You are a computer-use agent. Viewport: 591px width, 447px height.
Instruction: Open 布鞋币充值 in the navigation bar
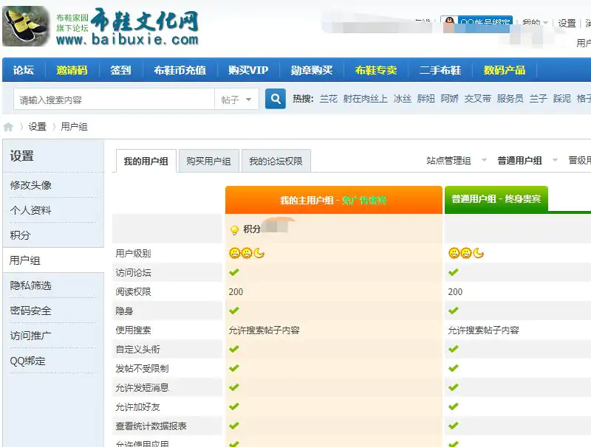pos(180,70)
